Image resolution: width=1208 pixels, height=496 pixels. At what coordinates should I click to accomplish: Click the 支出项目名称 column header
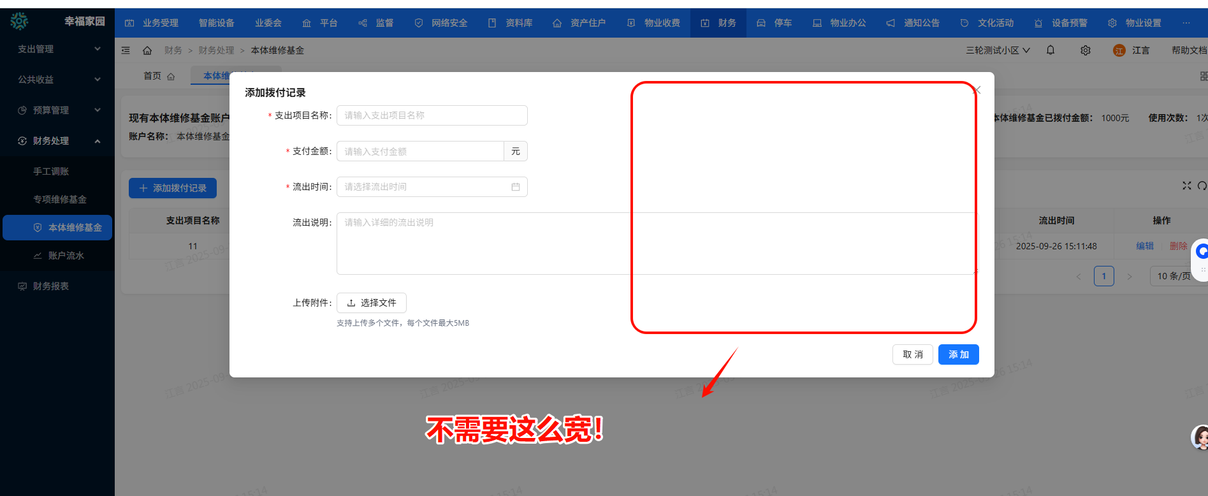pyautogui.click(x=193, y=221)
